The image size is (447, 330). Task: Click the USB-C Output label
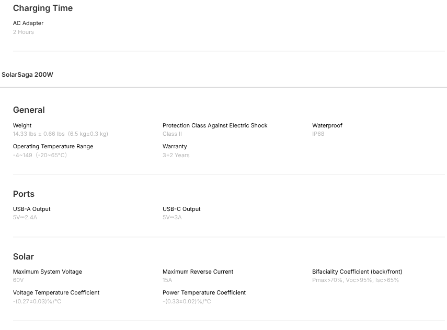tap(181, 209)
